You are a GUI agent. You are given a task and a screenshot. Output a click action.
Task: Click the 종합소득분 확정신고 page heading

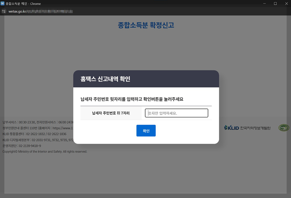coord(146,26)
